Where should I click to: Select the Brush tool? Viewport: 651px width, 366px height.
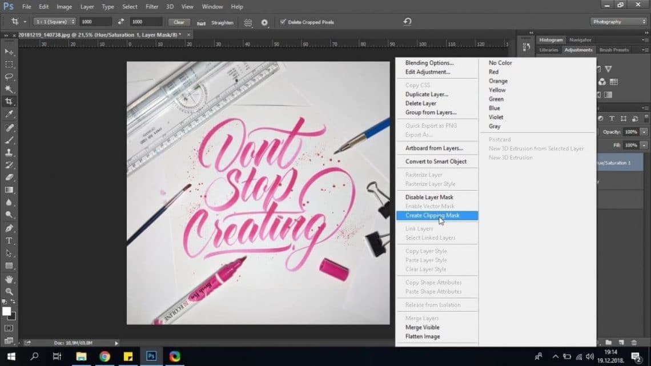coord(9,140)
